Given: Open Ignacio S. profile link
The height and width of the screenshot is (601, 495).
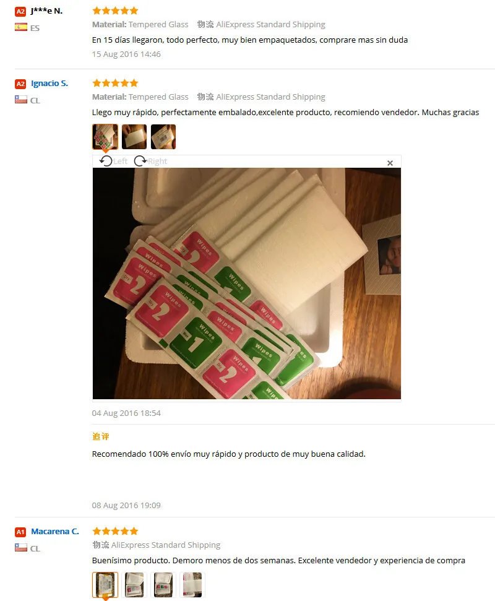Looking at the screenshot, I should 49,83.
